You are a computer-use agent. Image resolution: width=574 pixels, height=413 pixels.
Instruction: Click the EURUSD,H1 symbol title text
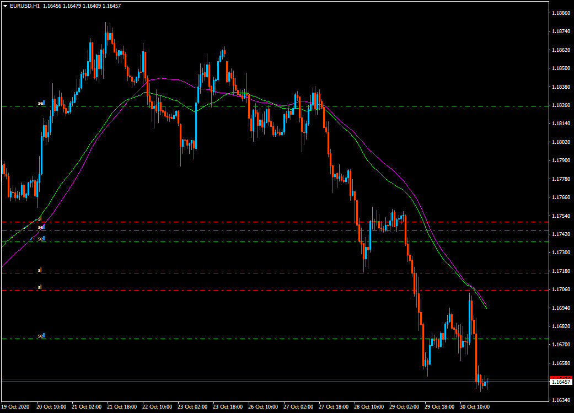[24, 6]
